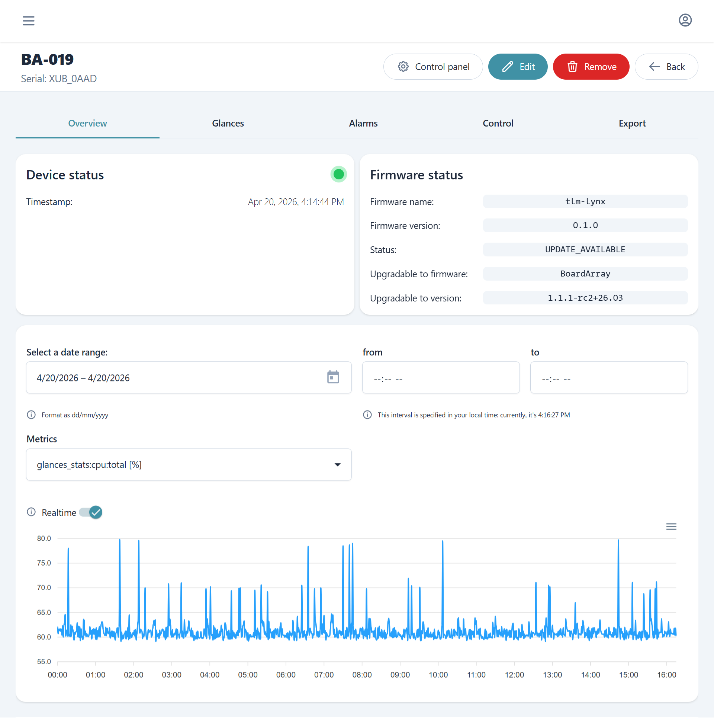Switch to the Alarms tab
The height and width of the screenshot is (719, 714).
tap(363, 123)
